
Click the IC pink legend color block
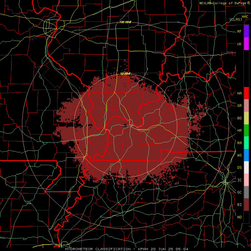(x=246, y=180)
